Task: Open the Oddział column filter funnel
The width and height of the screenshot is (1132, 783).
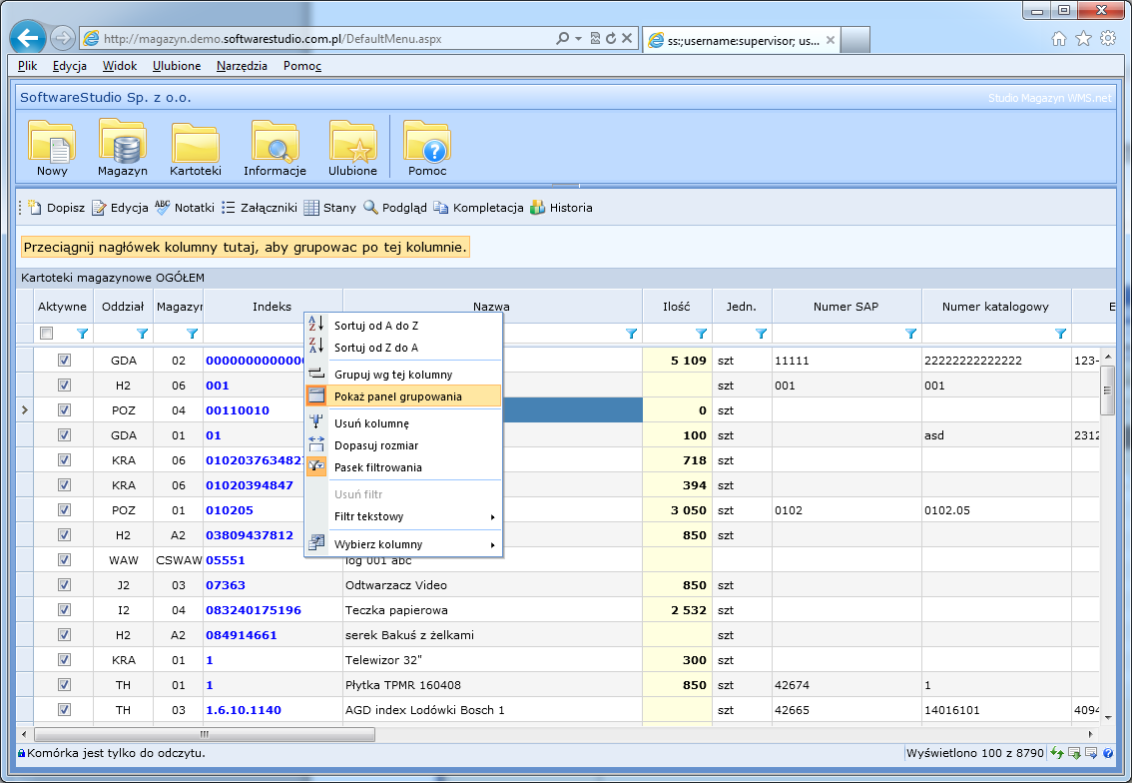Action: click(x=142, y=333)
